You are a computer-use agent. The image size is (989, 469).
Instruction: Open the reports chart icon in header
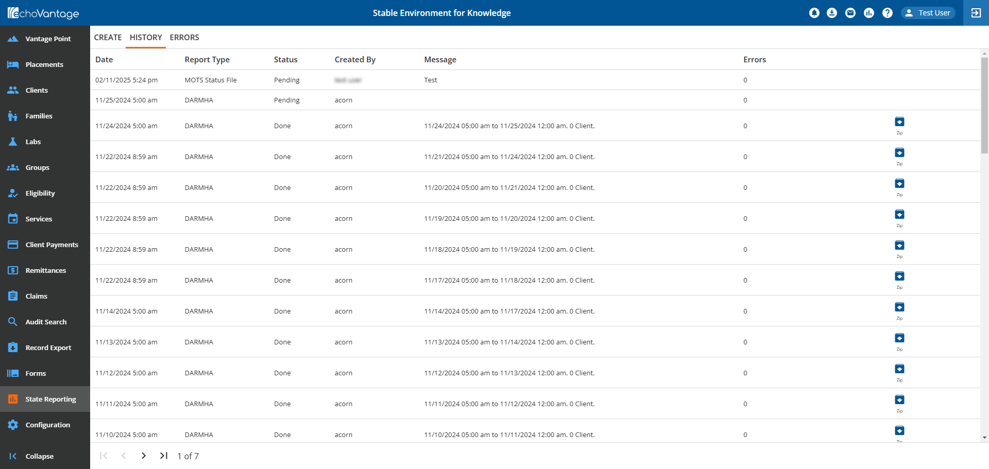(x=869, y=13)
